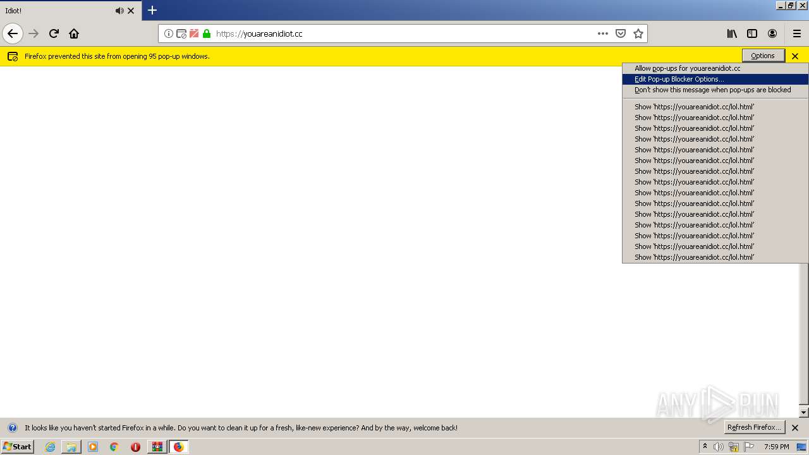Save page to Pocket
809x455 pixels.
pyautogui.click(x=621, y=33)
